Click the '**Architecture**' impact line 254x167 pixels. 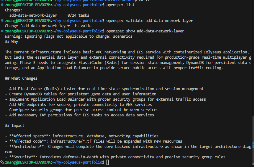tap(128, 149)
